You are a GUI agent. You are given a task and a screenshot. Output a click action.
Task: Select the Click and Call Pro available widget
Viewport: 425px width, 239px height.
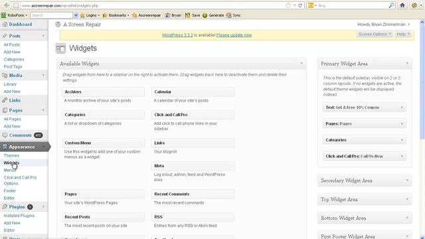[193, 115]
